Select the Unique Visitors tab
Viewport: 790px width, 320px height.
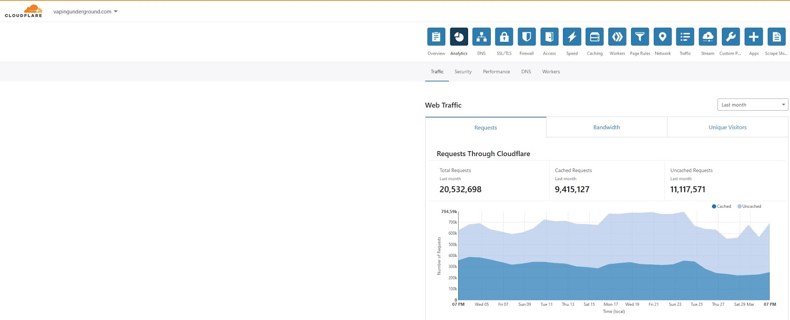pyautogui.click(x=727, y=127)
